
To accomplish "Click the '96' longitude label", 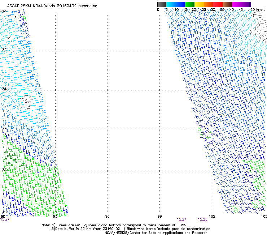I will point(107,217).
